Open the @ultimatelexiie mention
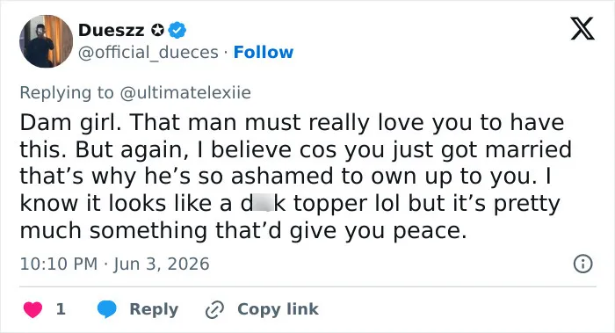Viewport: 615px width, 333px height. [185, 92]
